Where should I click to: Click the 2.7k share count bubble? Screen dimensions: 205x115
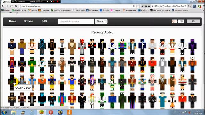pyautogui.click(x=181, y=21)
